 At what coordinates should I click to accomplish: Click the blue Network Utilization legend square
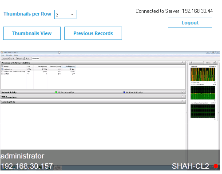coord(124,92)
